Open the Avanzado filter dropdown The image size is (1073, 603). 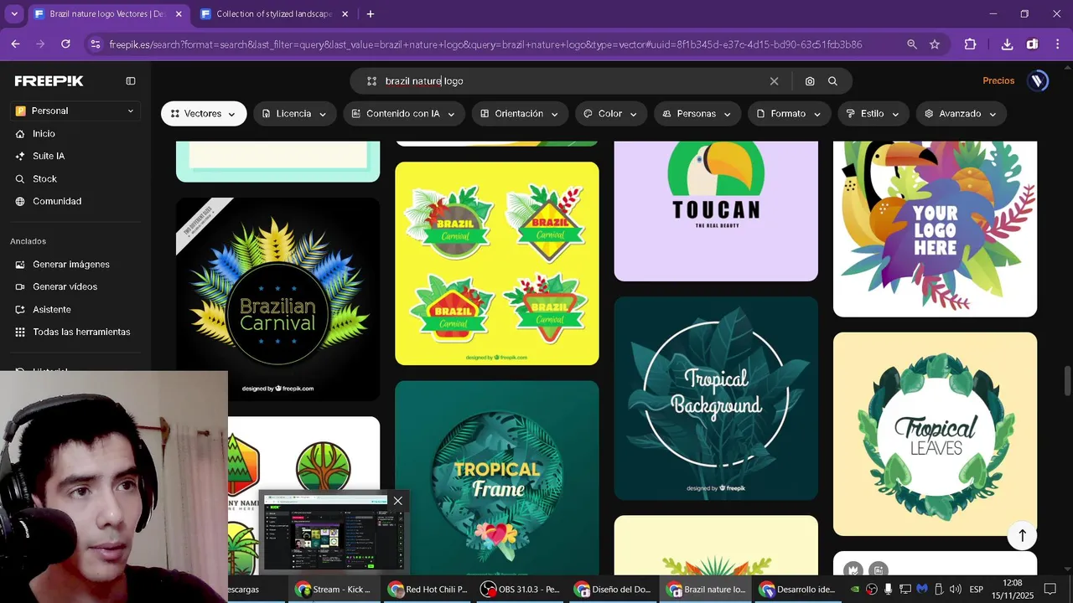[962, 114]
